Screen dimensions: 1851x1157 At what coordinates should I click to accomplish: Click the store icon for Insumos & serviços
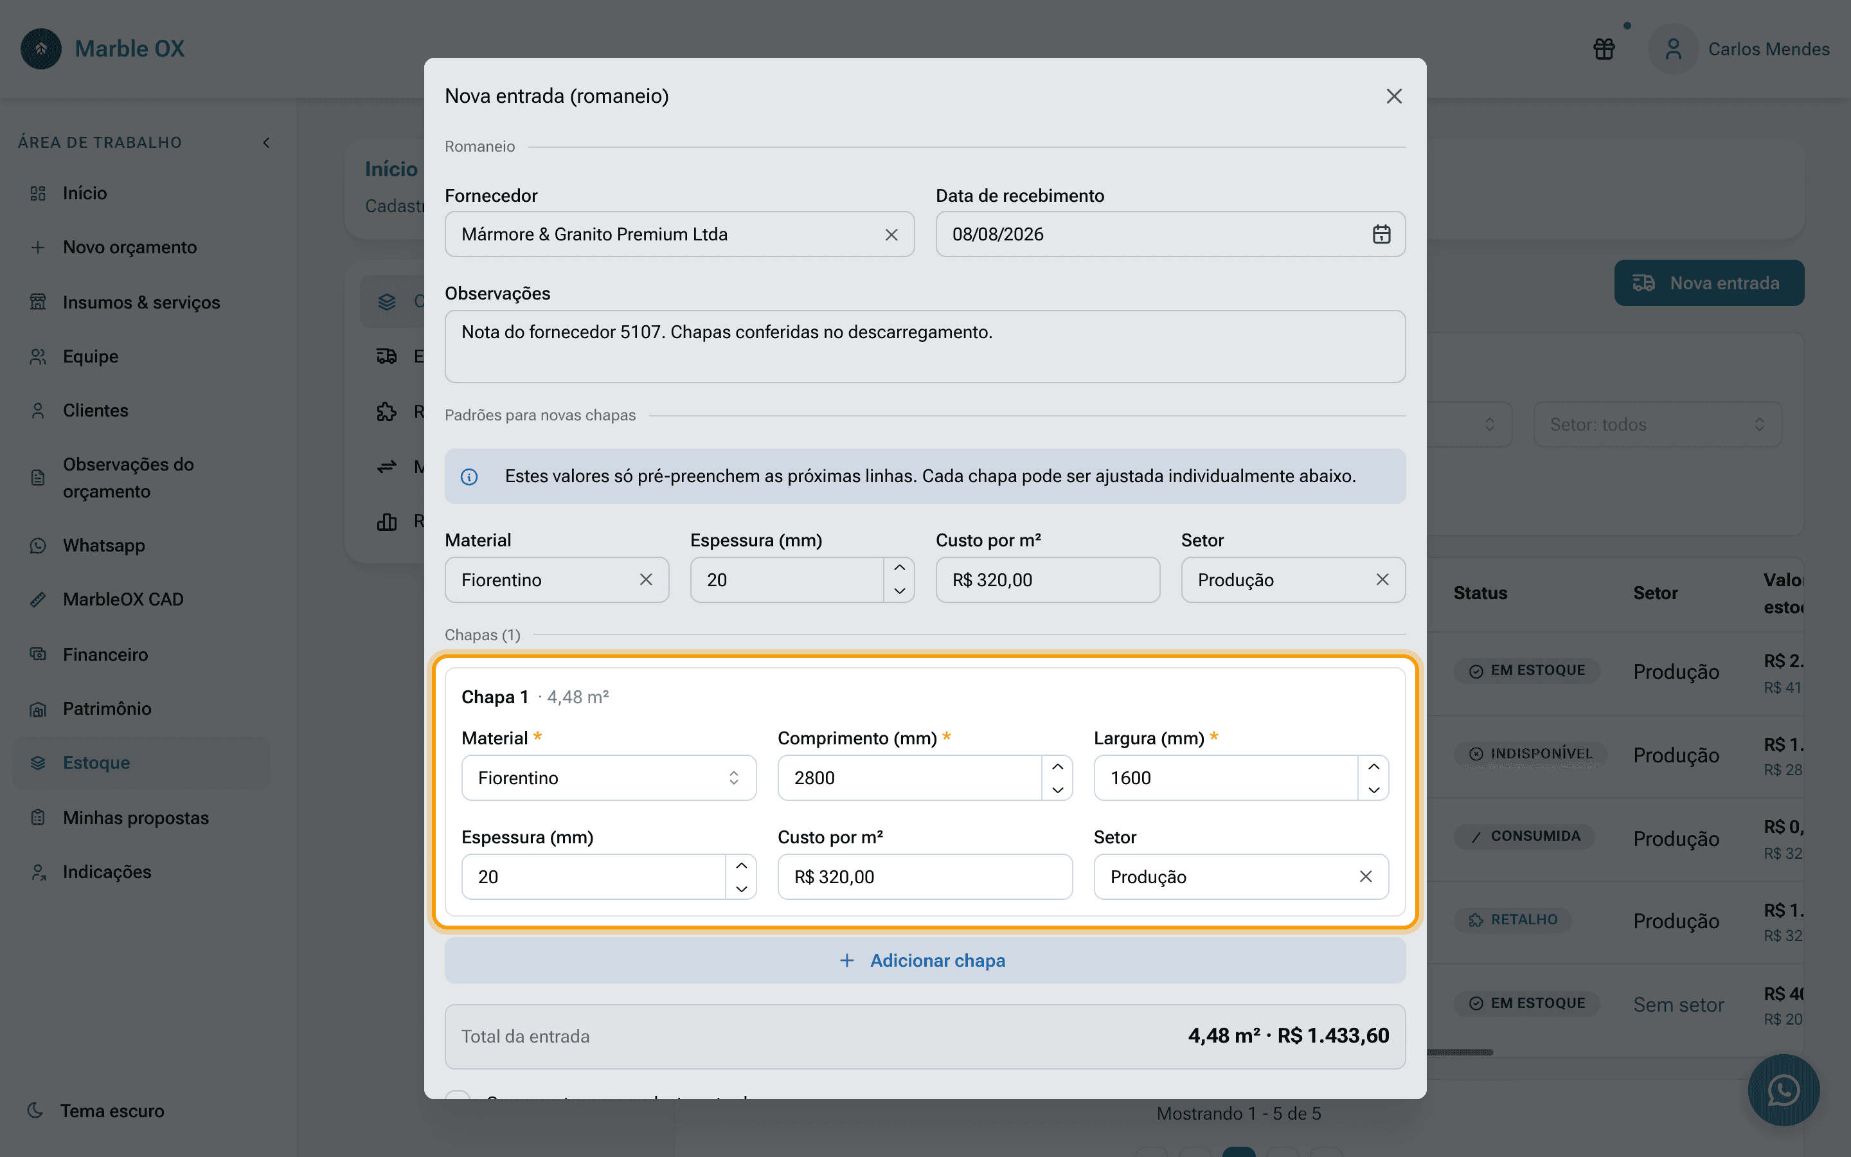(x=37, y=302)
